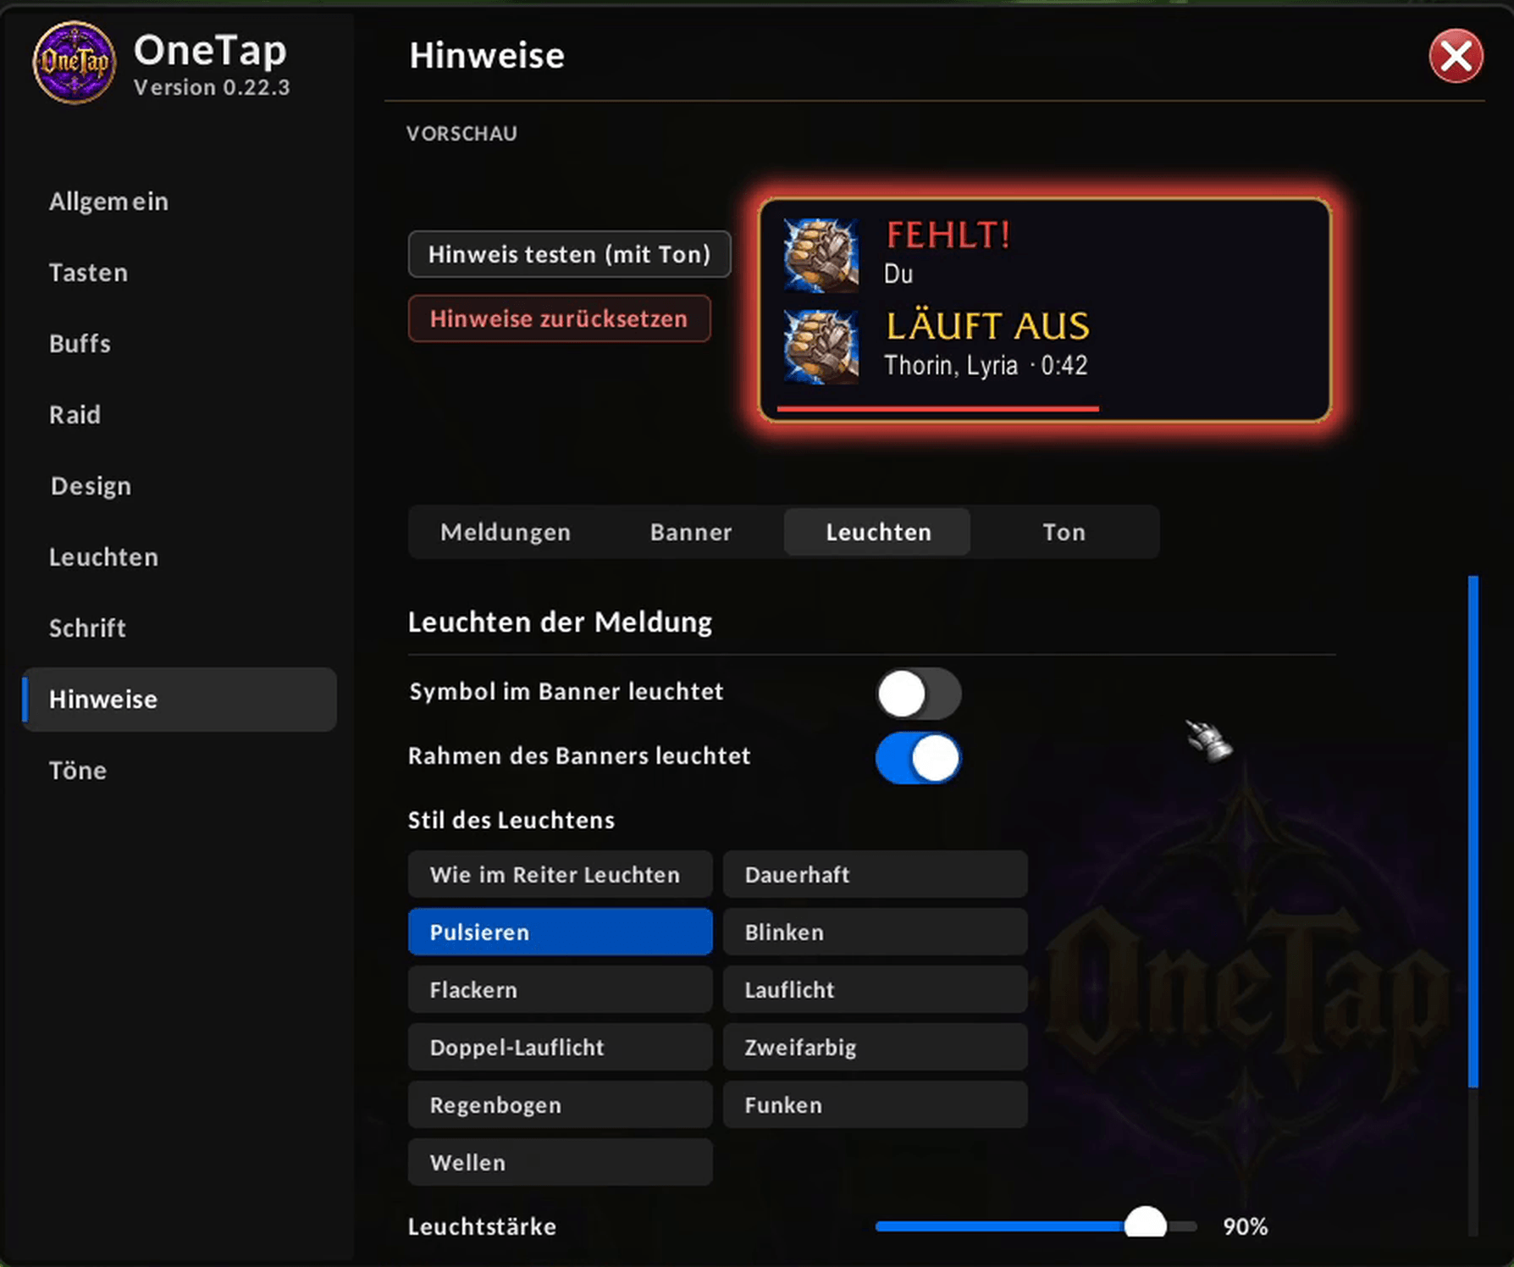Click the blue vertical scrollbar

[x=1473, y=832]
